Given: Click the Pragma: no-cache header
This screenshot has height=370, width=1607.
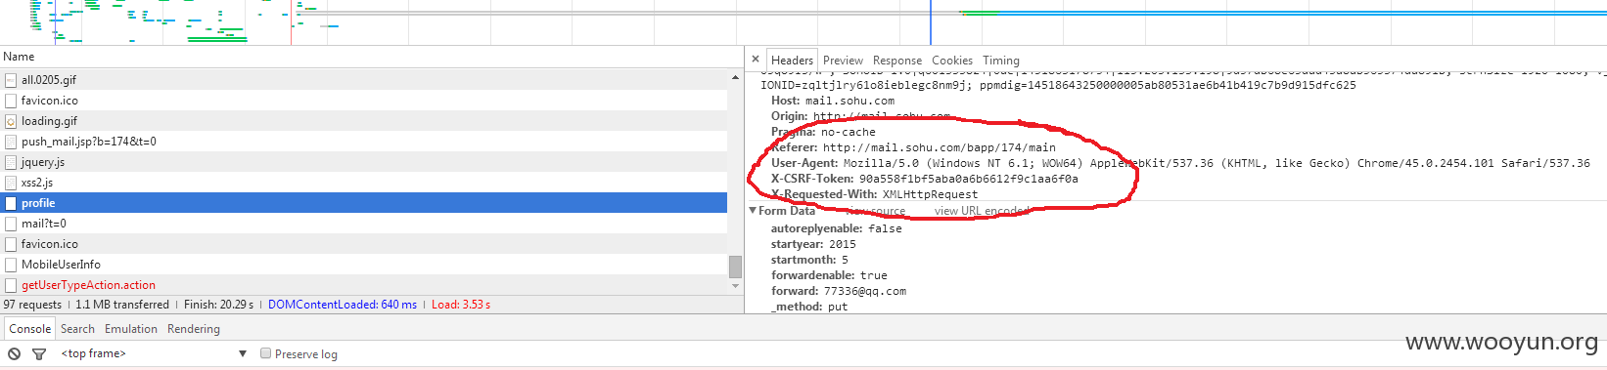Looking at the screenshot, I should pyautogui.click(x=823, y=132).
